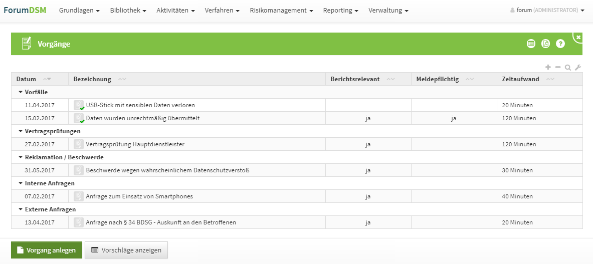593x264 pixels.
Task: Open table search via magnifier icon
Action: pyautogui.click(x=568, y=67)
